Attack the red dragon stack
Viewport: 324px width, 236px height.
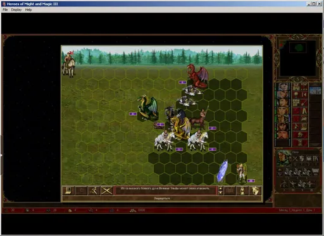[197, 76]
